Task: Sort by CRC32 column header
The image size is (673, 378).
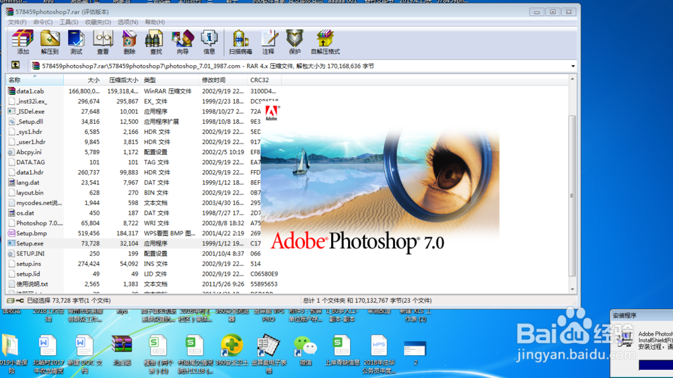Action: click(264, 80)
